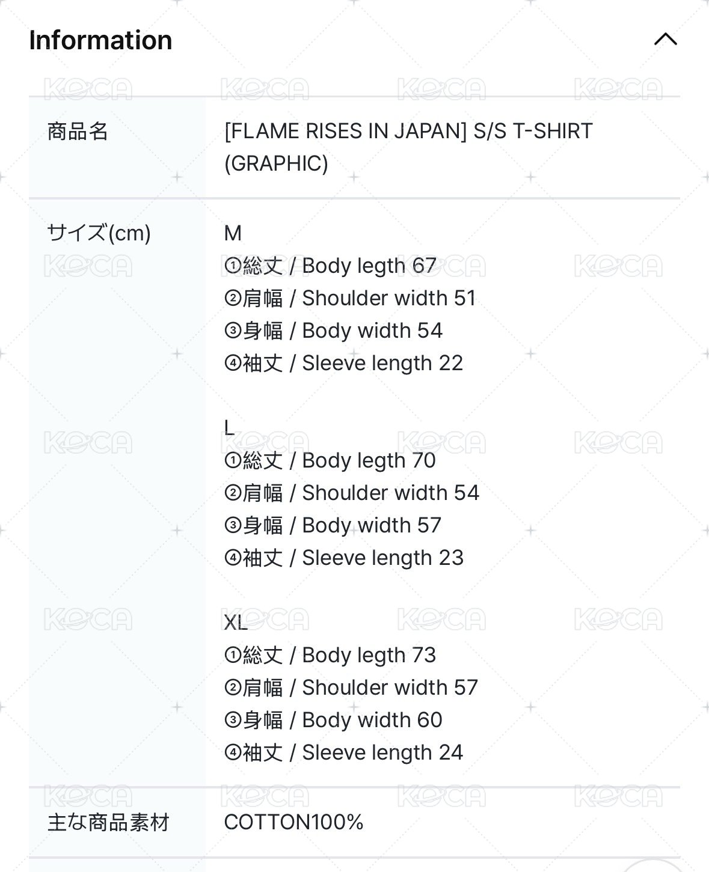The width and height of the screenshot is (709, 872).
Task: Select the サイズ(cm) row label
Action: (x=97, y=233)
